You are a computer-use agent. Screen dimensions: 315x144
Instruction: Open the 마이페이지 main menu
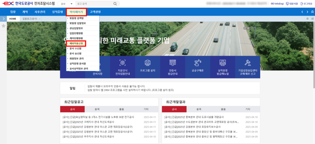(76, 12)
